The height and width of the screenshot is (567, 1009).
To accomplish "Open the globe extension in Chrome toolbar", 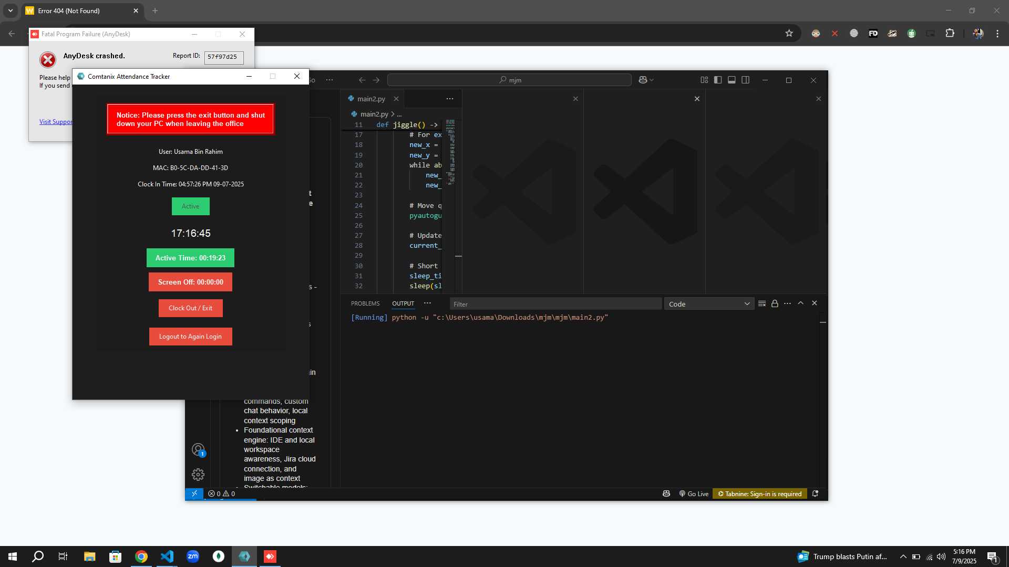I will pyautogui.click(x=854, y=34).
